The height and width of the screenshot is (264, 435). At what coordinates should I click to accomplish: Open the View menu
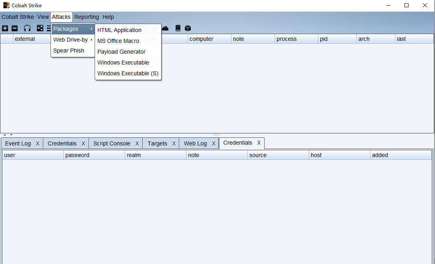[x=43, y=17]
